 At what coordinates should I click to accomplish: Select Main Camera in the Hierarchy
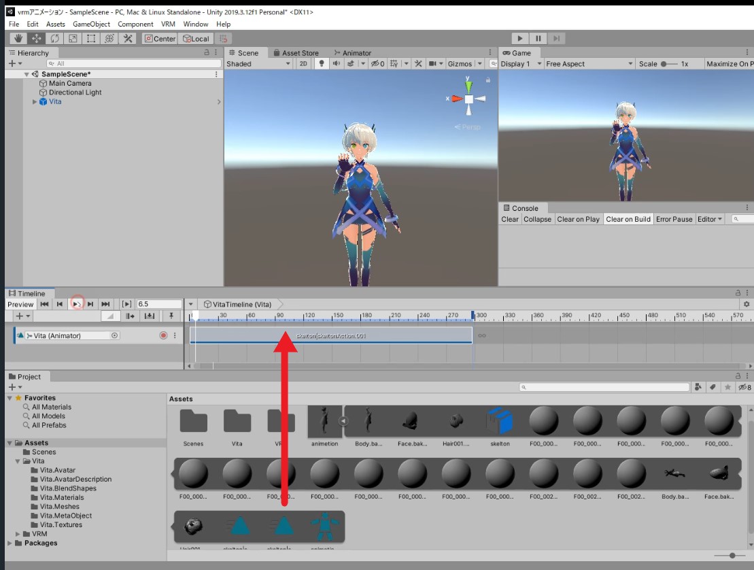pos(70,83)
